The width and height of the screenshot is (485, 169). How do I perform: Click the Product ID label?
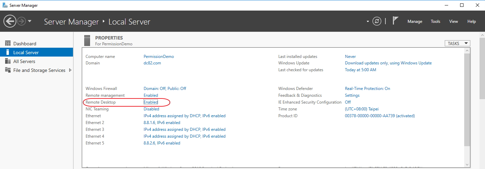click(288, 116)
